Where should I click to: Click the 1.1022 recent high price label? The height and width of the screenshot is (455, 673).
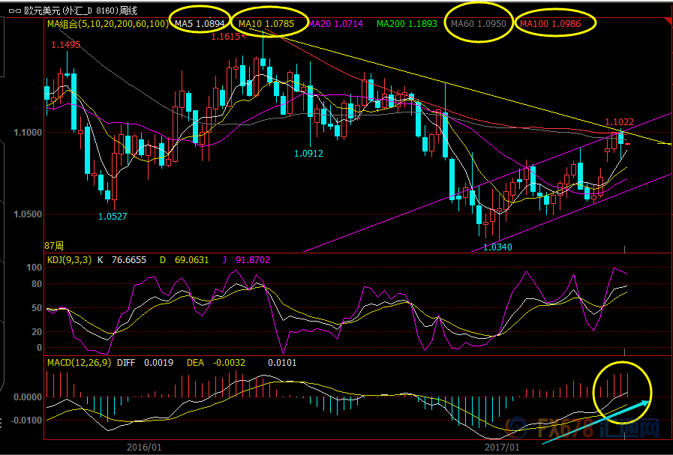[x=620, y=122]
